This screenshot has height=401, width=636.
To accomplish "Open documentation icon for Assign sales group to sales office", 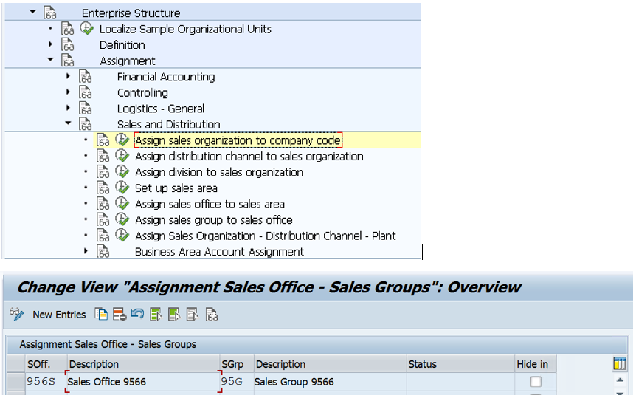I will [x=103, y=220].
